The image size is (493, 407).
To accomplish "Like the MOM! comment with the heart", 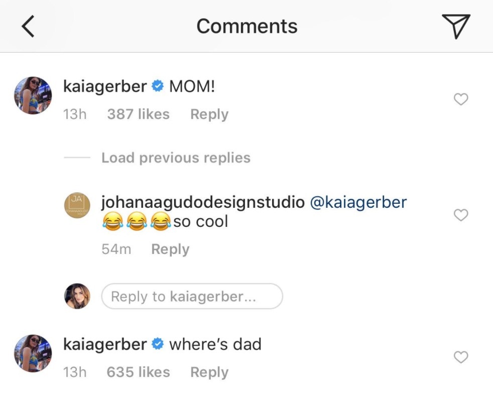I will tap(461, 99).
